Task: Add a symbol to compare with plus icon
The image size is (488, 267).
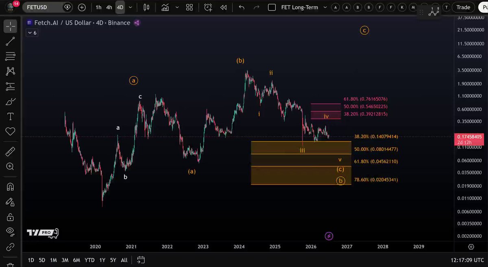Action: 82,7
